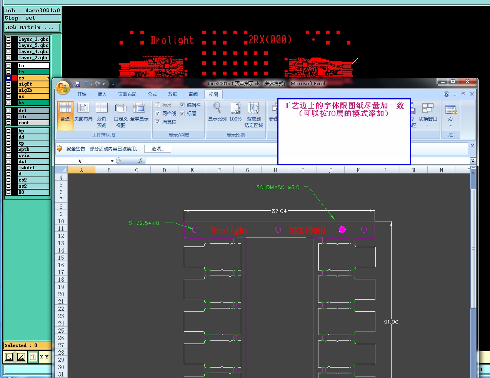Toggle the 标题 headings checkbox
Screen dimensions: 490x378
pyautogui.click(x=182, y=114)
